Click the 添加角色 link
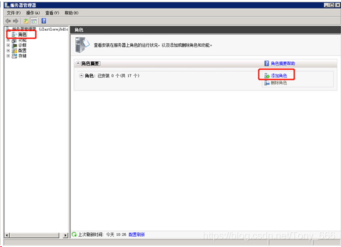 pos(279,76)
